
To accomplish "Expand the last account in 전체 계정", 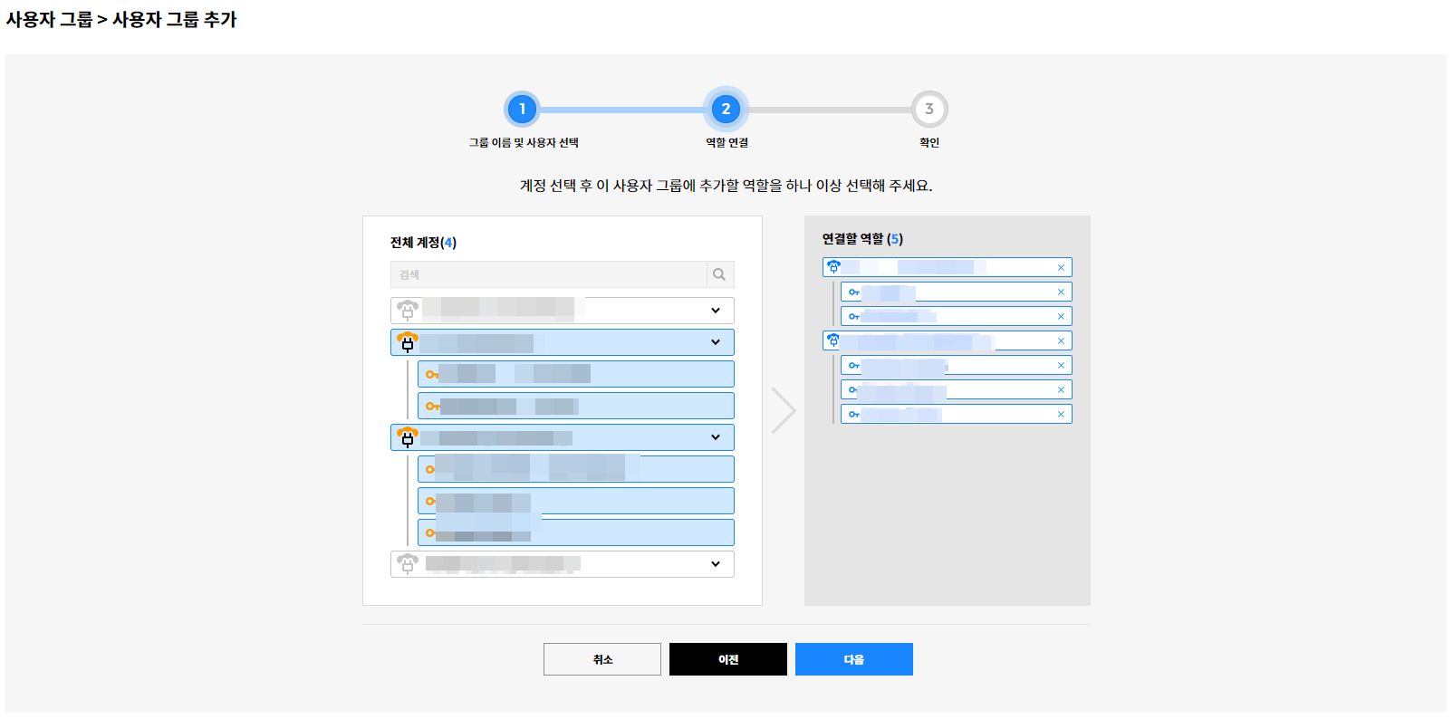I will point(716,564).
